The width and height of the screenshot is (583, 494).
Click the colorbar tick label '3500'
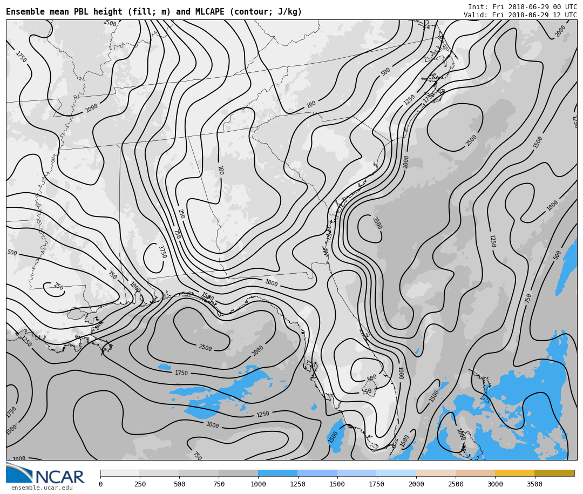click(534, 484)
